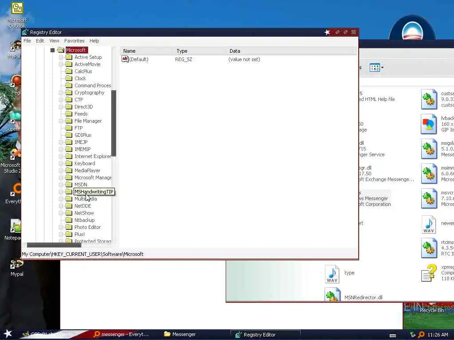Click the REG_SZ type cell
This screenshot has height=340, width=454.
tap(184, 59)
